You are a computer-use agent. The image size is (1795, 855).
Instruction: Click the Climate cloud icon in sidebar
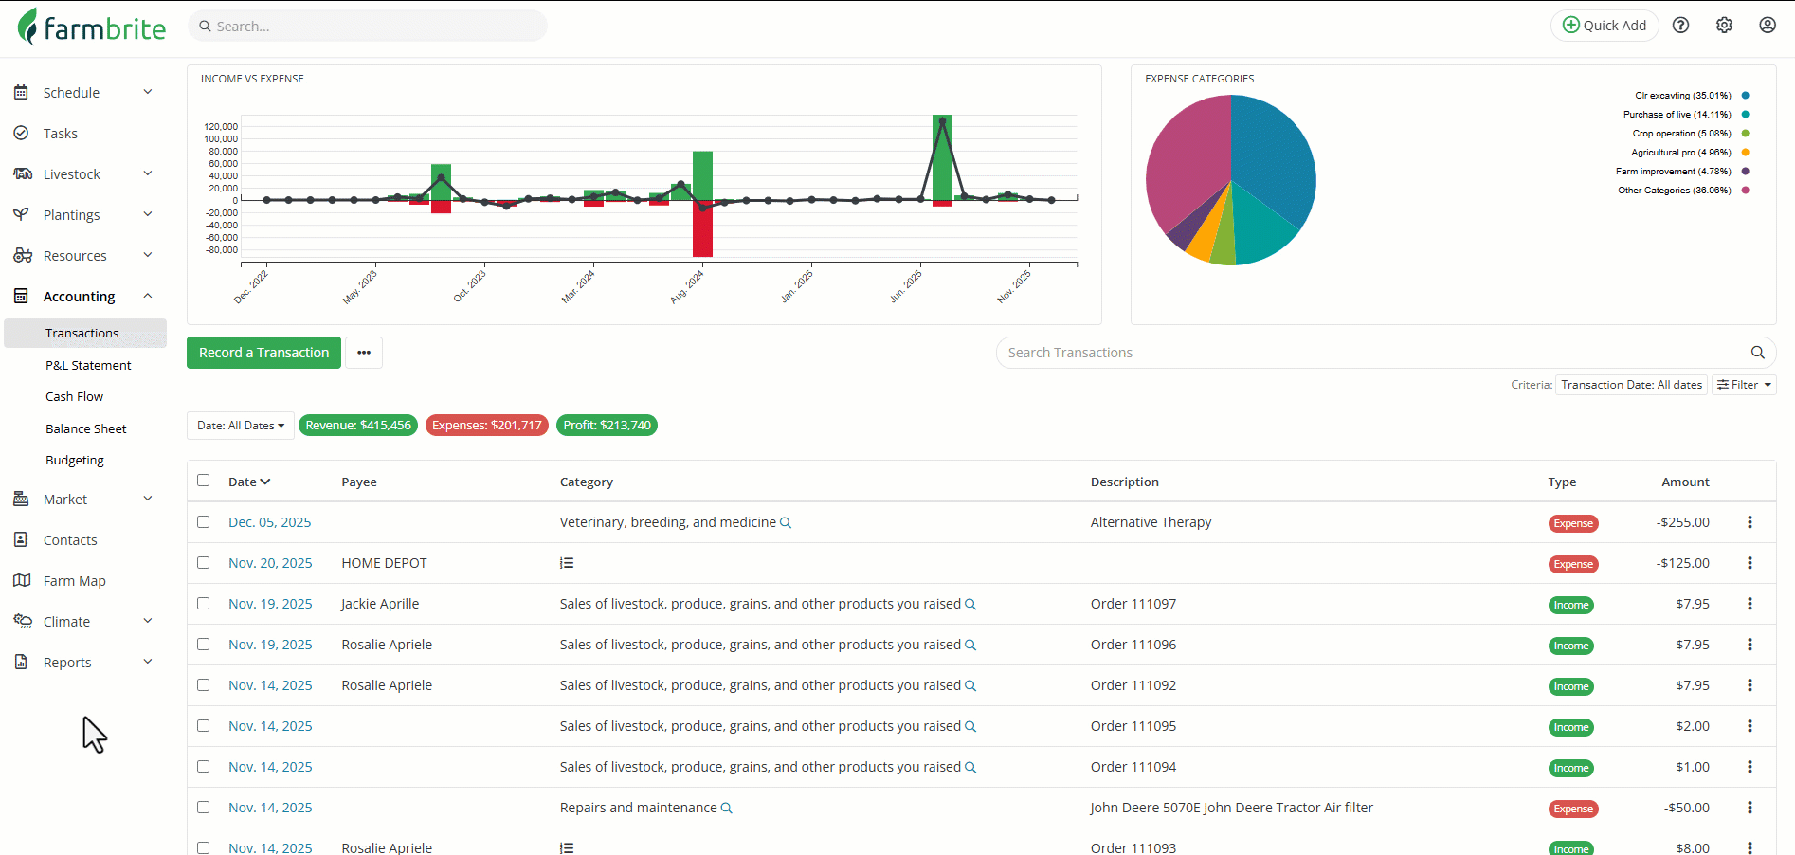23,621
